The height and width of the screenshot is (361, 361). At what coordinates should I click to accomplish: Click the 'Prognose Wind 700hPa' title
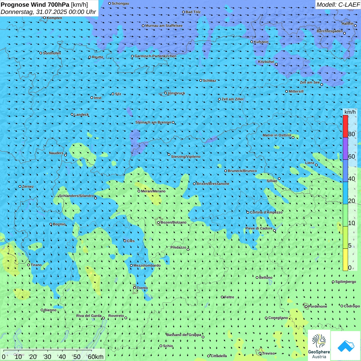35,5
